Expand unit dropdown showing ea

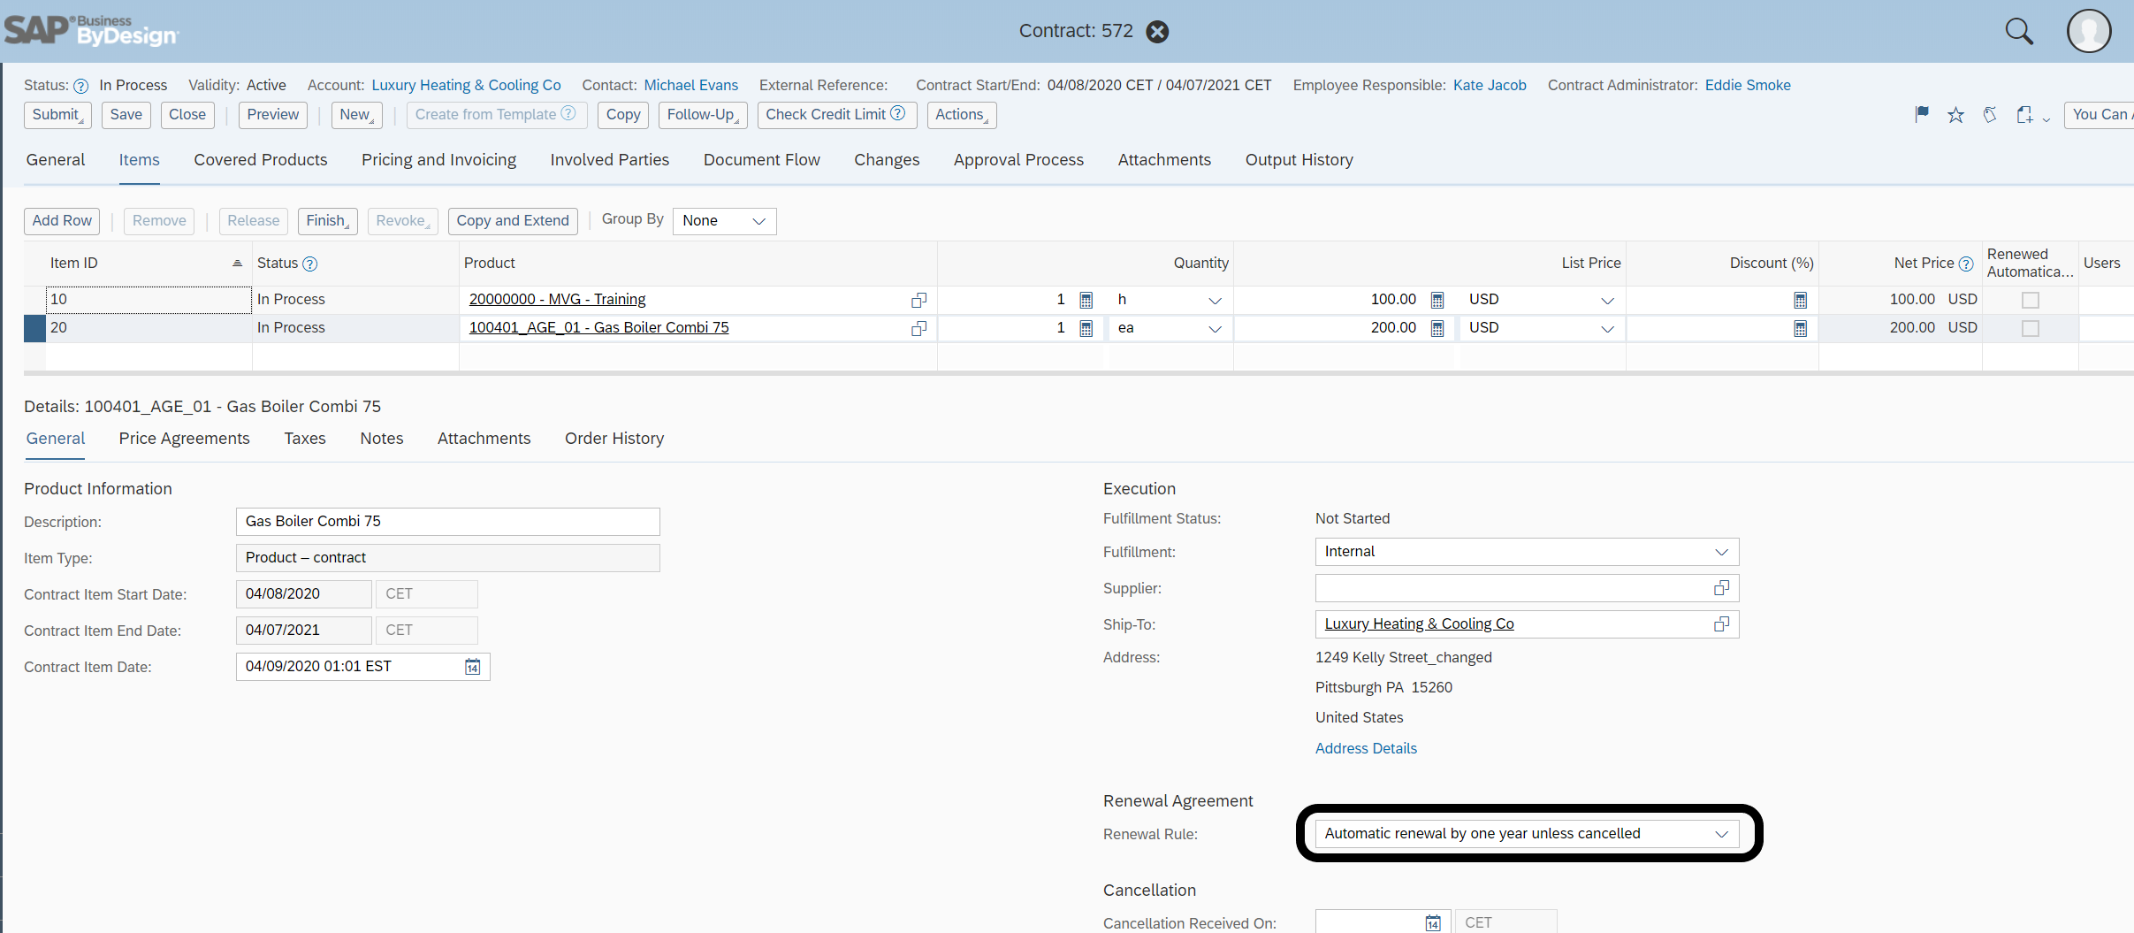pyautogui.click(x=1215, y=329)
